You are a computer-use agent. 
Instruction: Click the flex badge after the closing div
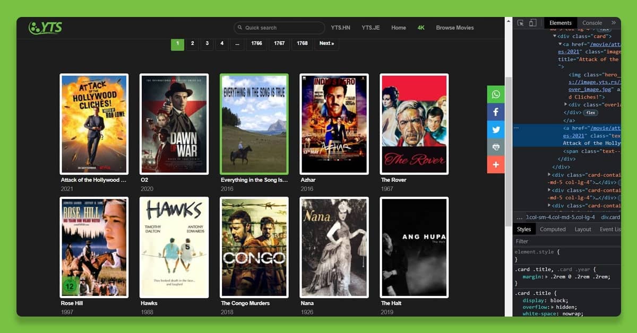pos(590,112)
